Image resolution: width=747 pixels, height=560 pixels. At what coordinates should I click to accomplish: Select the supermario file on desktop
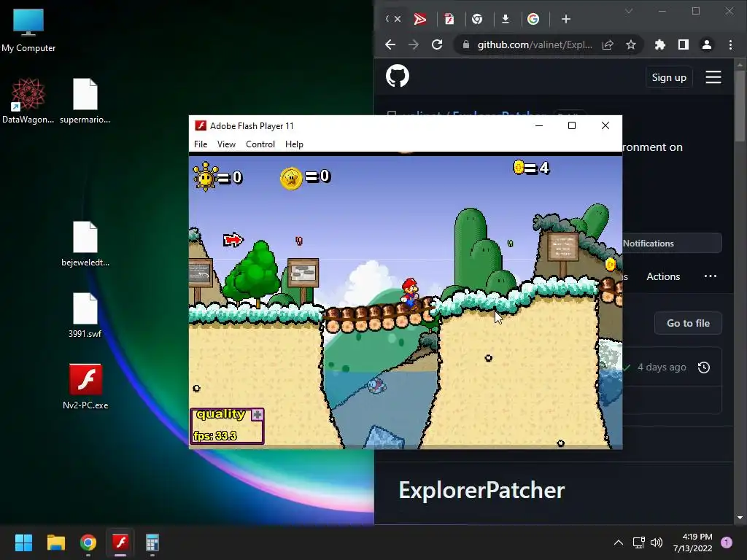[85, 101]
